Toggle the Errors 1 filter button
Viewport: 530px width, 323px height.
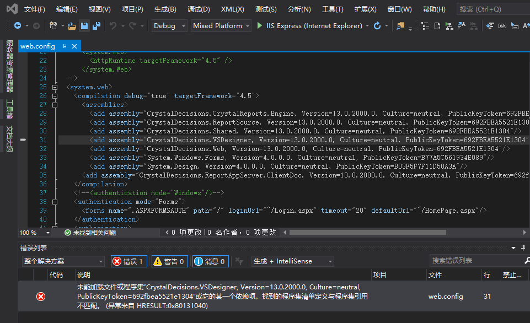point(129,261)
